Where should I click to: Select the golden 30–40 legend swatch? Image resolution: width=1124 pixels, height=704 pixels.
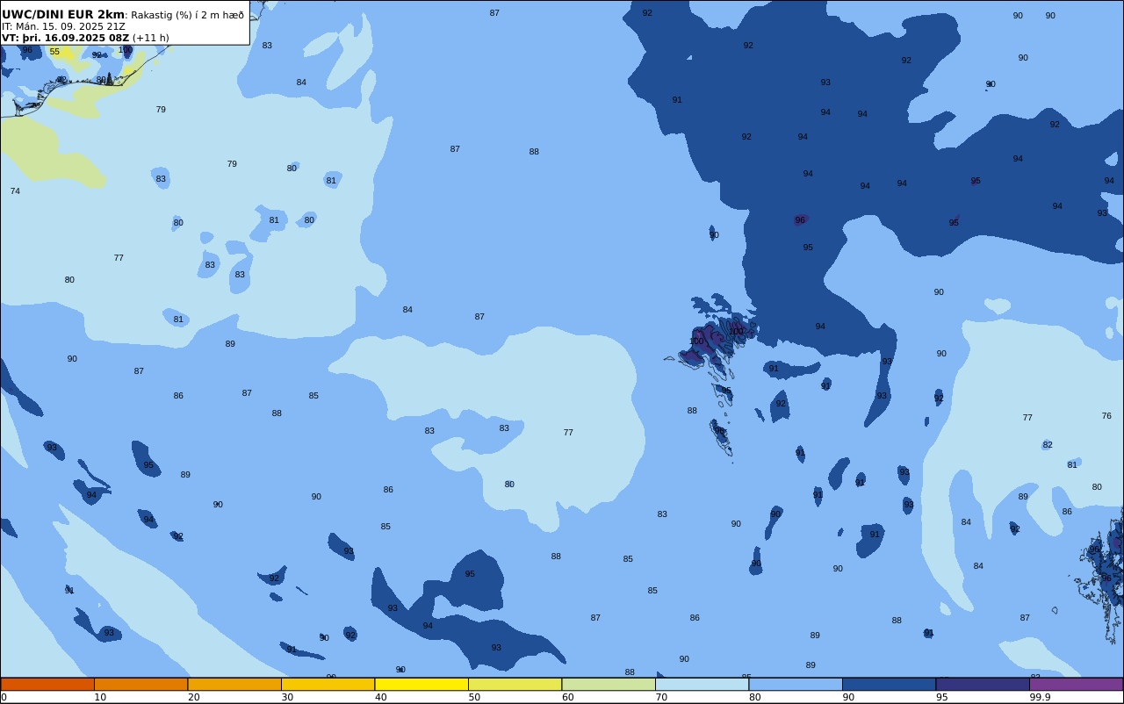click(x=328, y=684)
